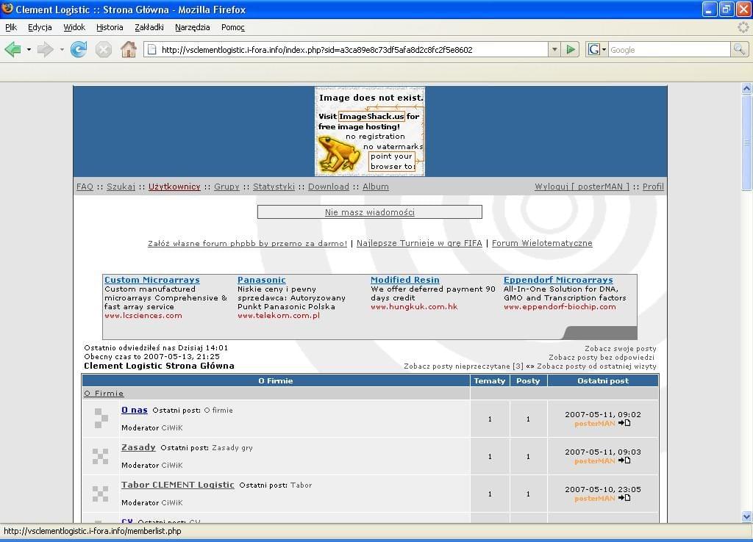
Task: Click www.lcsciences.com ad URL
Action: (x=143, y=316)
